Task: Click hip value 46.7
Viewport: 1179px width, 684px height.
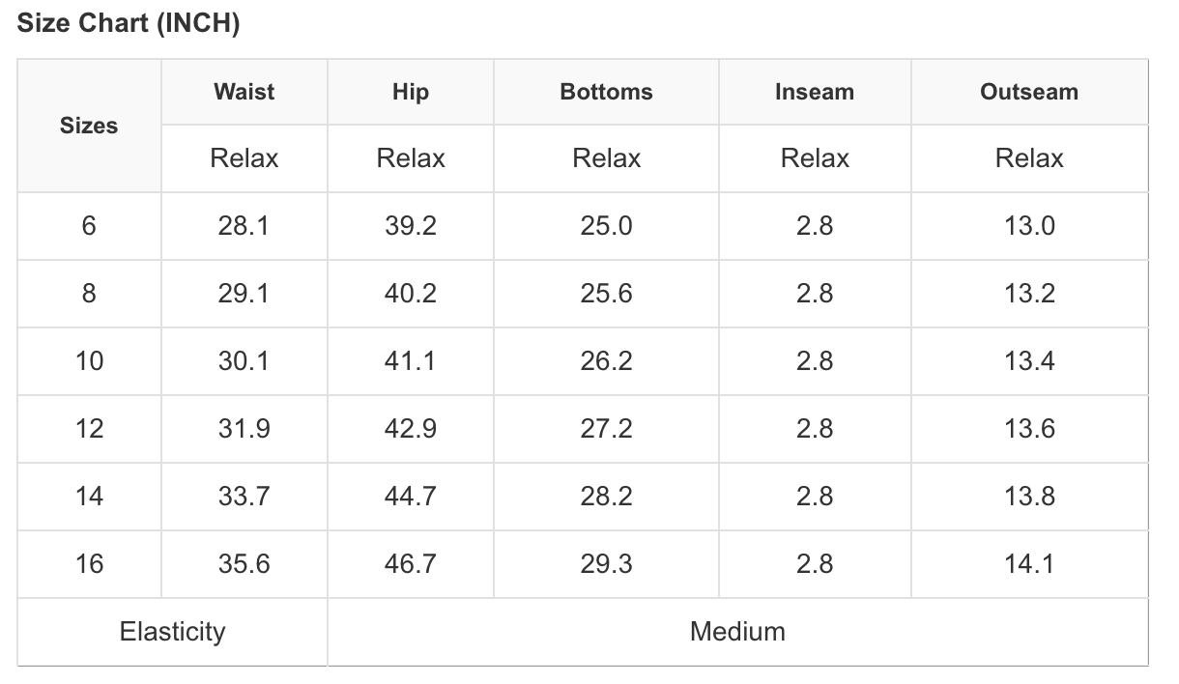Action: pyautogui.click(x=410, y=564)
